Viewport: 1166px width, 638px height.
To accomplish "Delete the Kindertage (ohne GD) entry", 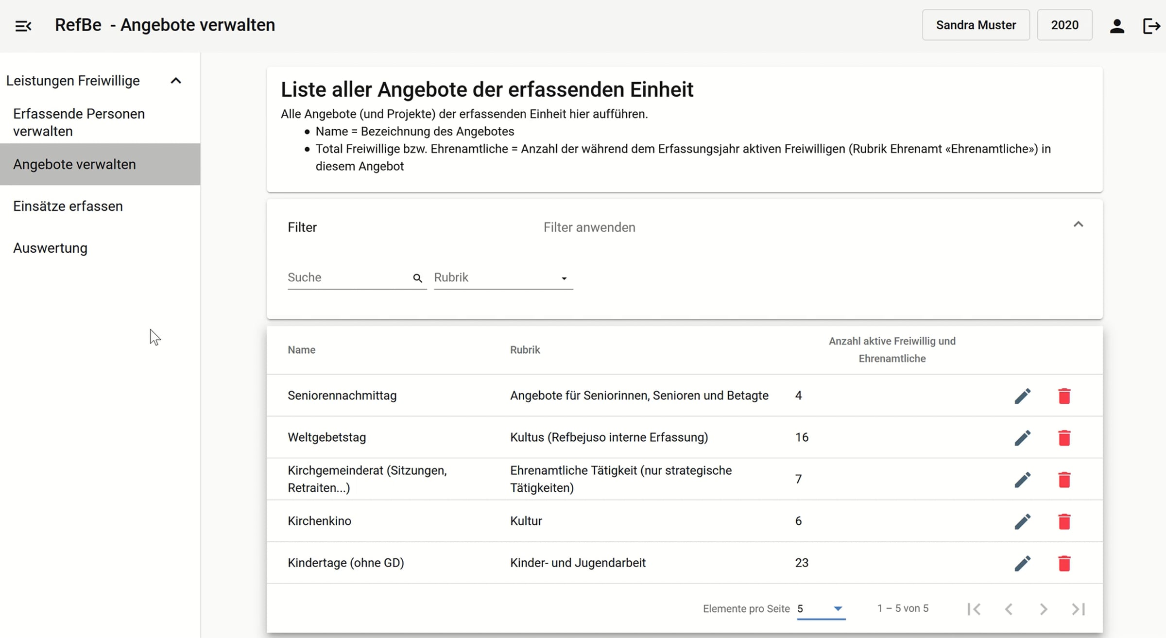I will pyautogui.click(x=1064, y=563).
